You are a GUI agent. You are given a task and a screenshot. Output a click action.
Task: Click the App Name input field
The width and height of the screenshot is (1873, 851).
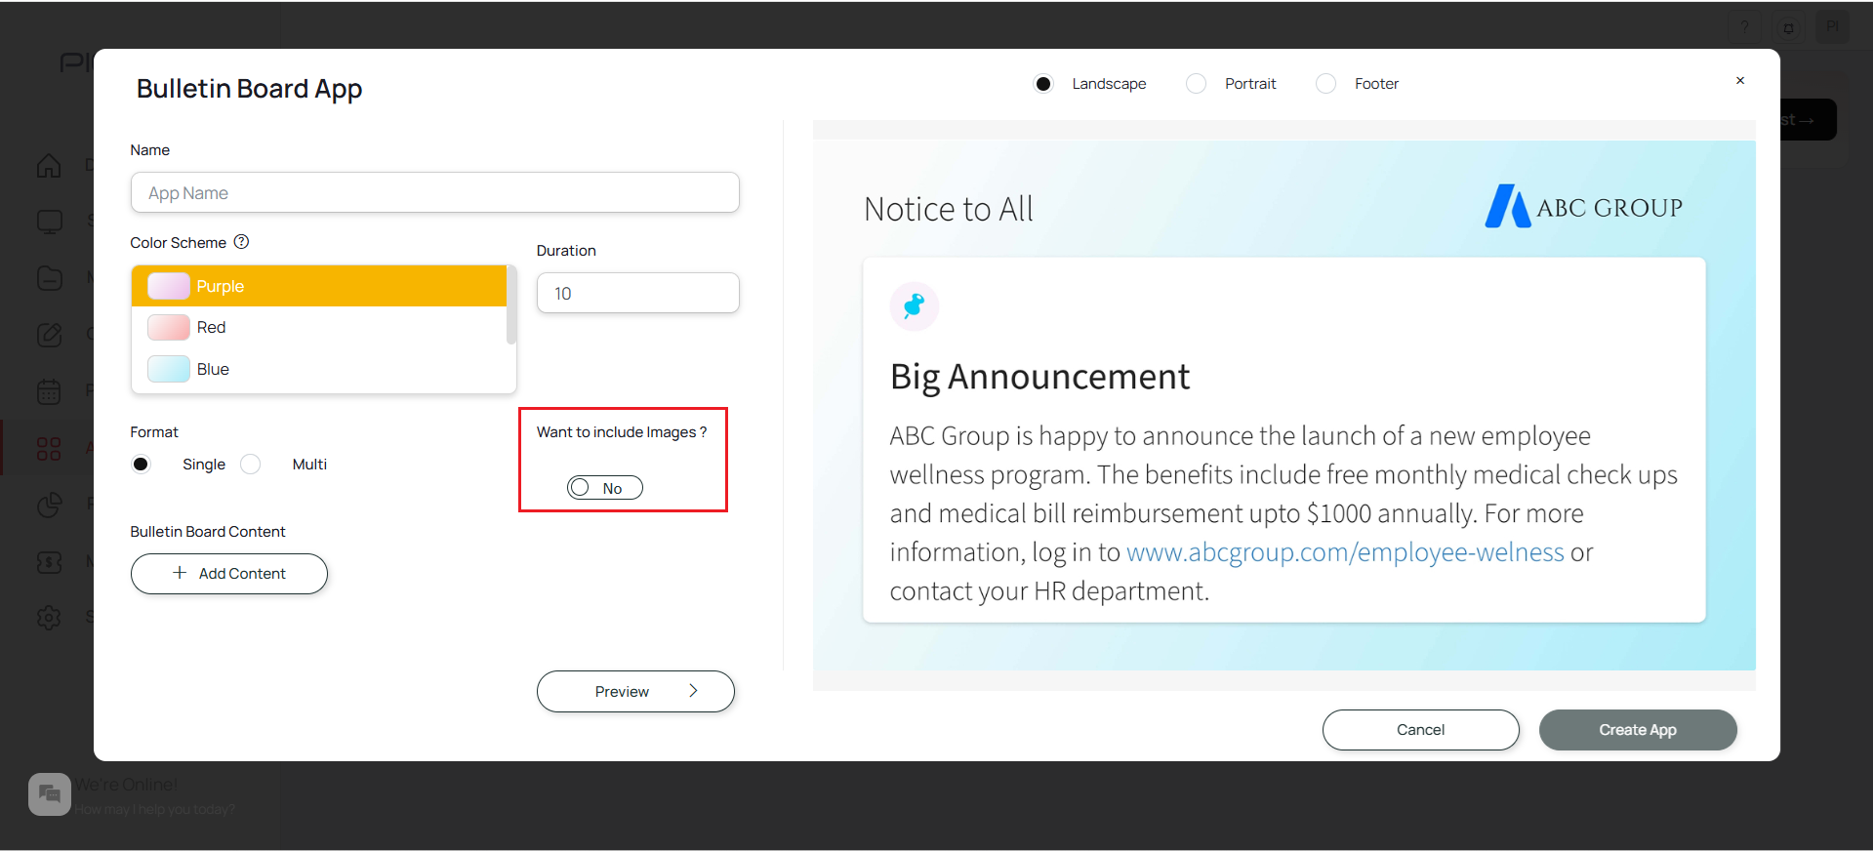(x=435, y=192)
